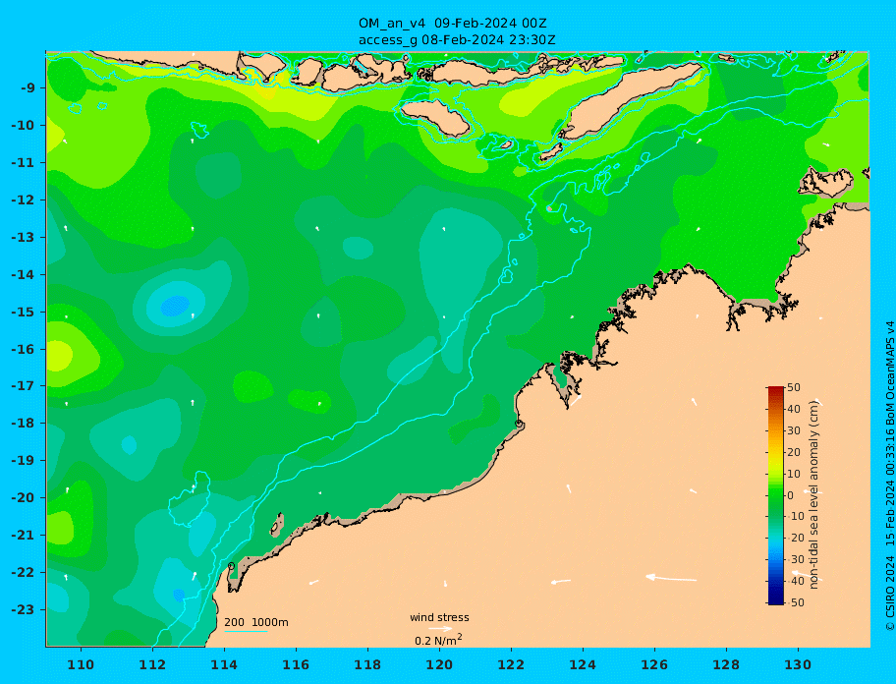Click the colorbar tick label "0"
The width and height of the screenshot is (896, 684).
[x=790, y=495]
